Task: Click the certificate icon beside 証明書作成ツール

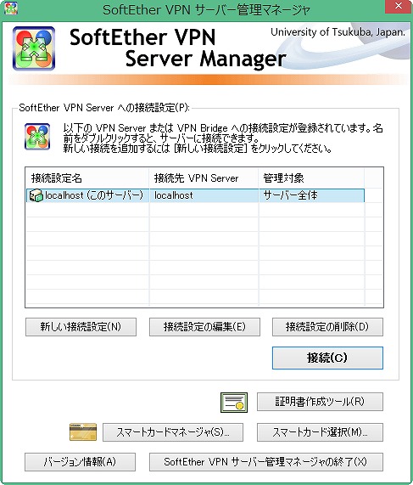Action: [234, 403]
